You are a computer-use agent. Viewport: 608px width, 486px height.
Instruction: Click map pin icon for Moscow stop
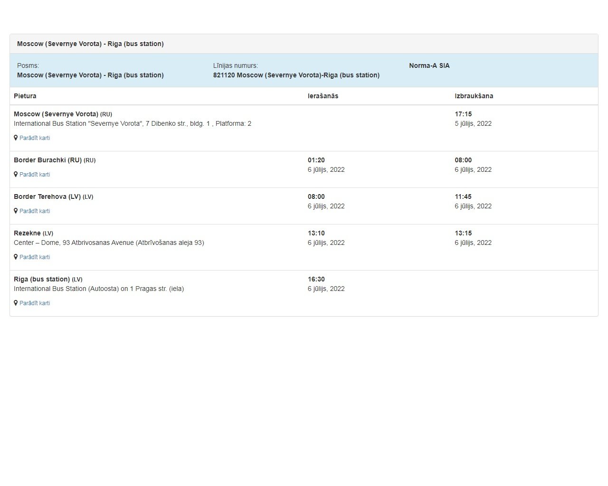click(16, 138)
